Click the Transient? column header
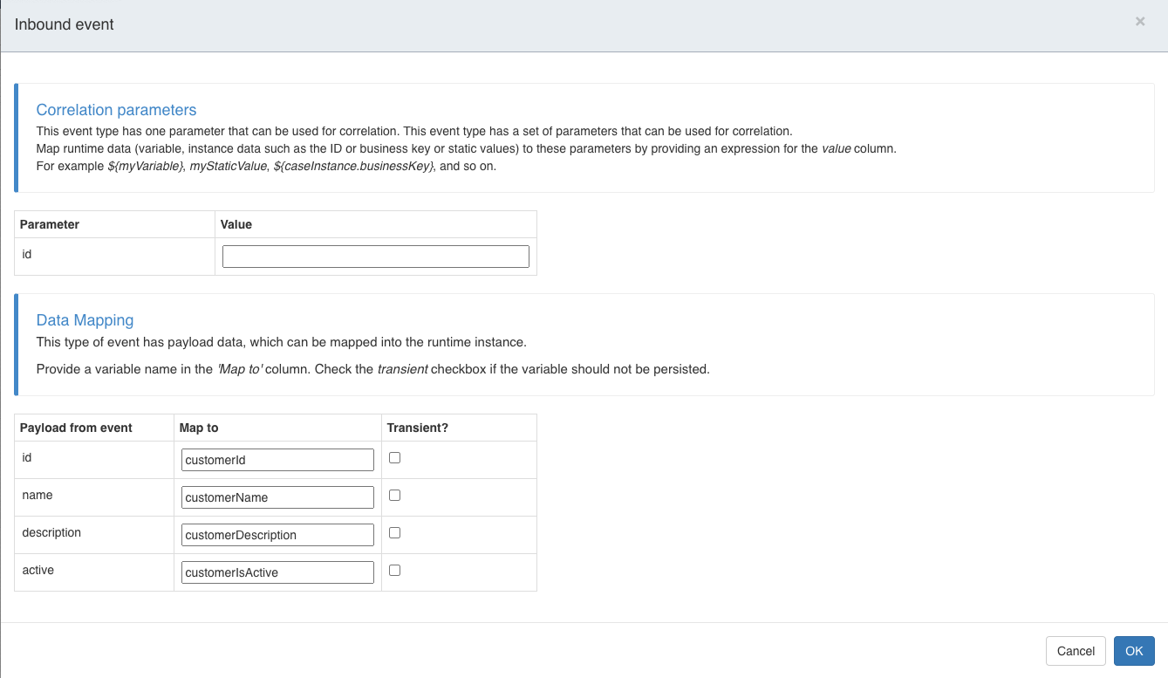The height and width of the screenshot is (678, 1168). (417, 428)
